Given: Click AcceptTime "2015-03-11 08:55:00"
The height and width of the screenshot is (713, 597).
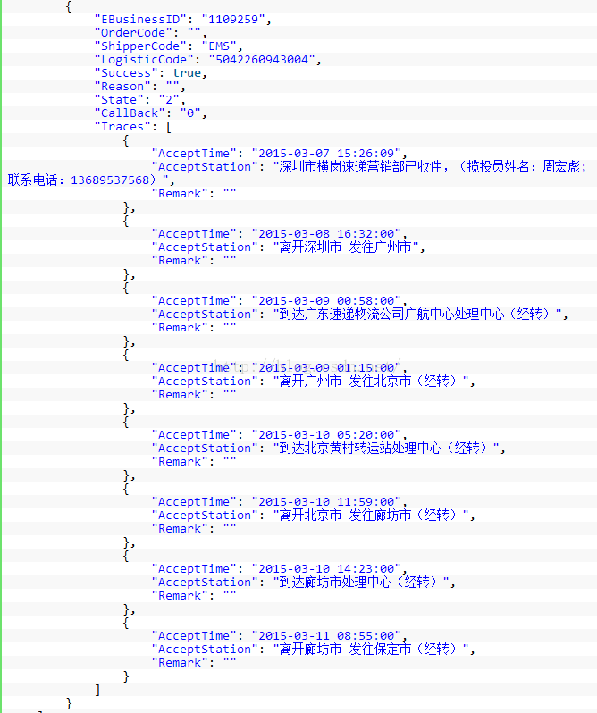Looking at the screenshot, I should pos(326,636).
